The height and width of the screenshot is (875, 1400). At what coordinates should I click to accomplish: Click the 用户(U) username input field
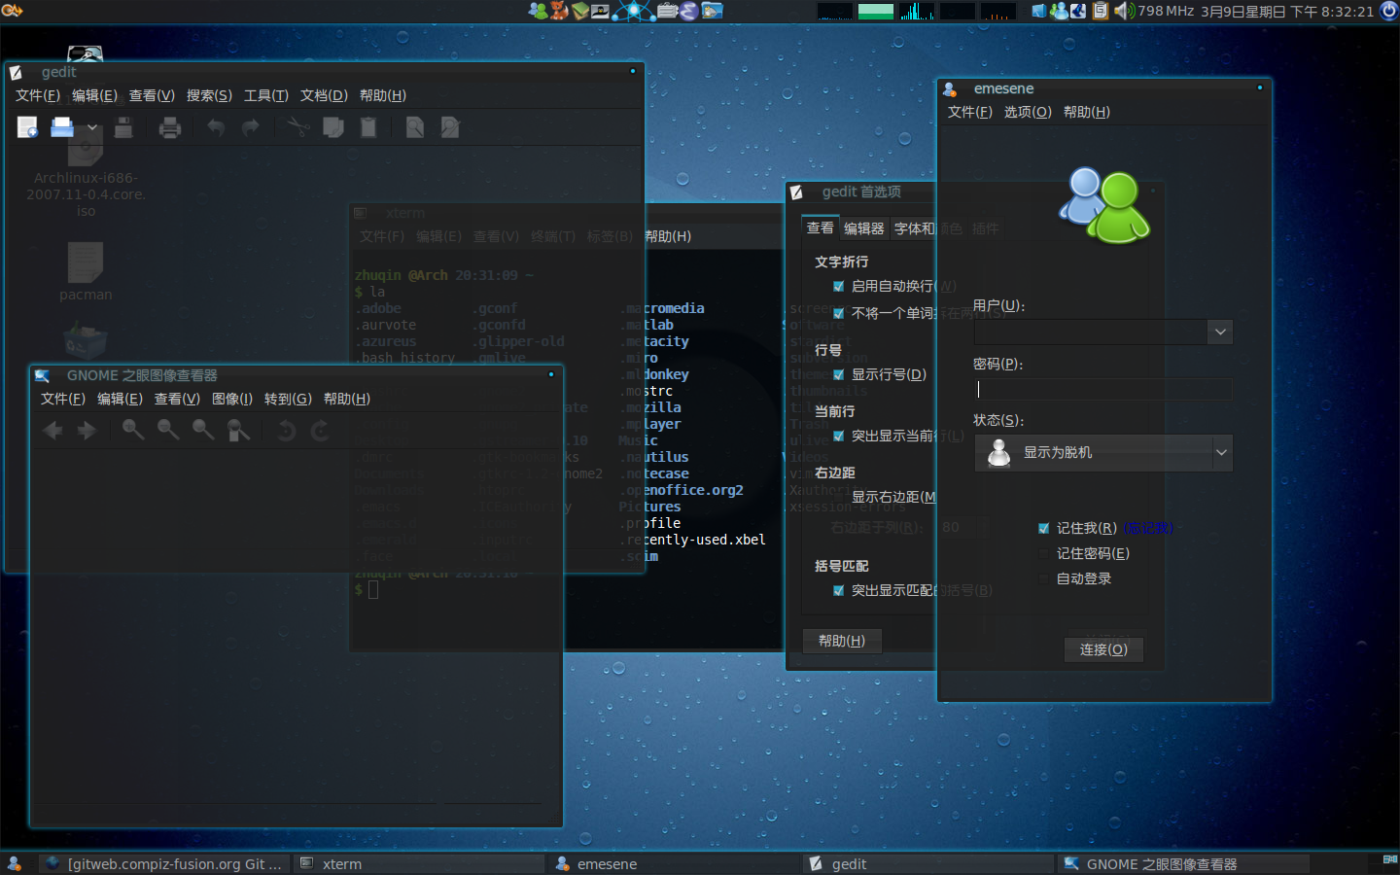(x=1091, y=332)
